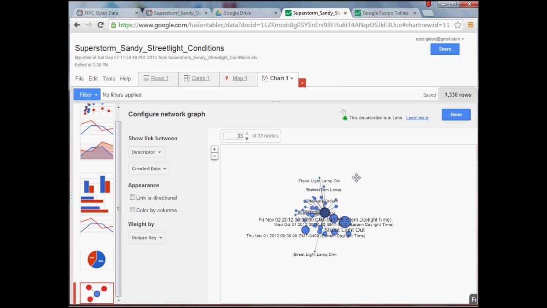Image resolution: width=547 pixels, height=308 pixels.
Task: Zoom out on the network graph
Action: coord(215,156)
